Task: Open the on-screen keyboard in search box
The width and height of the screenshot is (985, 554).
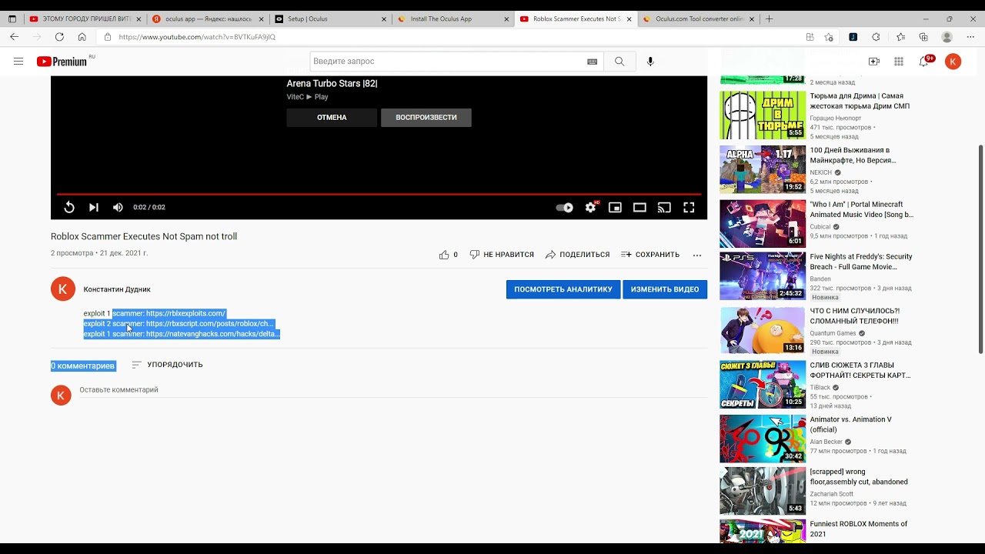Action: (x=593, y=62)
